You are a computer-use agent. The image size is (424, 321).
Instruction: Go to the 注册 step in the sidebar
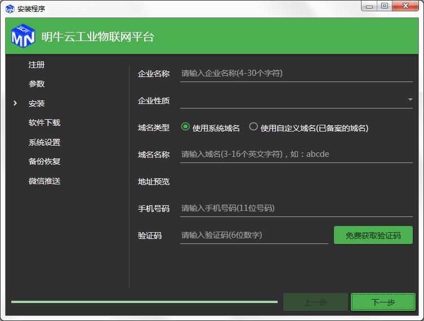pos(37,65)
